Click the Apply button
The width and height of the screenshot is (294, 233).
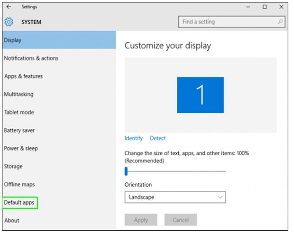[141, 220]
